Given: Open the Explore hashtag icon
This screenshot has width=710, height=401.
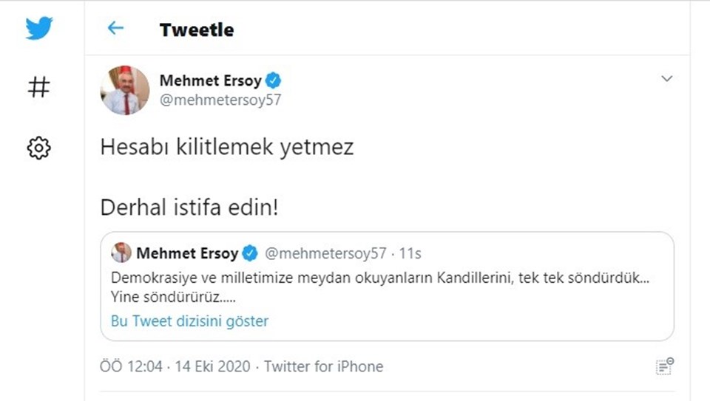Looking at the screenshot, I should [x=38, y=88].
